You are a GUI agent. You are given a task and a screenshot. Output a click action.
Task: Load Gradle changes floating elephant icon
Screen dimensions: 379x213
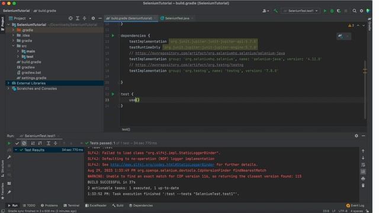(x=341, y=36)
